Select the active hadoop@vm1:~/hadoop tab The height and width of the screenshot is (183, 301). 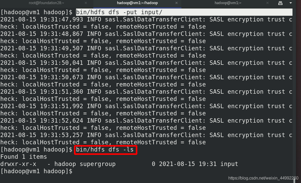pos(137,3)
